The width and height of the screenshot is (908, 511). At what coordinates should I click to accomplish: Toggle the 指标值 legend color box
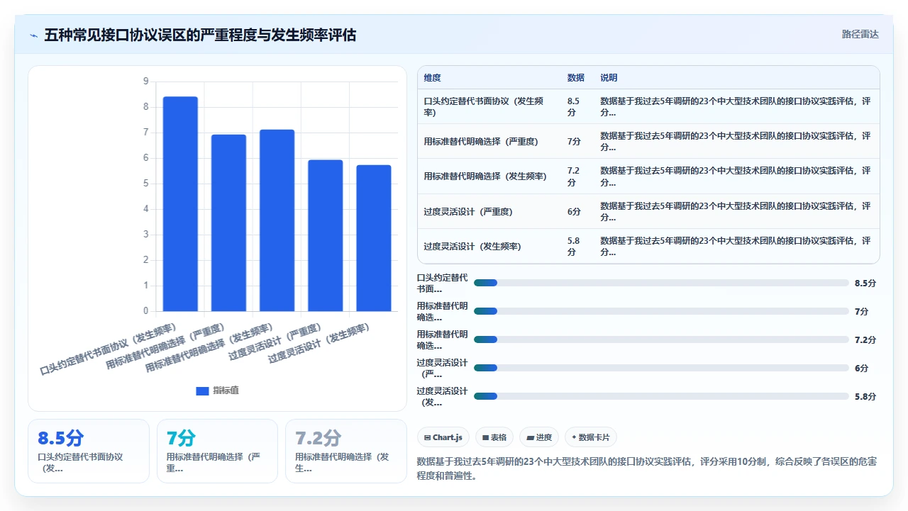pyautogui.click(x=202, y=391)
